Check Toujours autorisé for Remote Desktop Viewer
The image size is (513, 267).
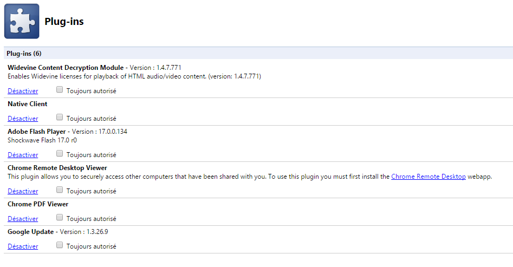point(60,190)
